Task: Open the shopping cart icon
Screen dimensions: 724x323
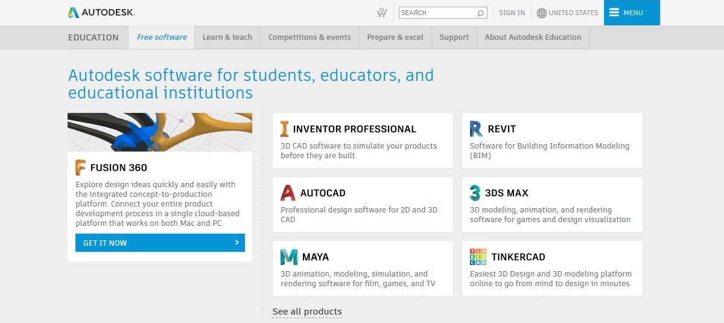Action: pos(381,12)
